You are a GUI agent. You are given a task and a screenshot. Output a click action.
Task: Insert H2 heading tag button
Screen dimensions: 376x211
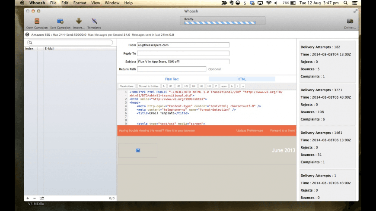[178, 86]
